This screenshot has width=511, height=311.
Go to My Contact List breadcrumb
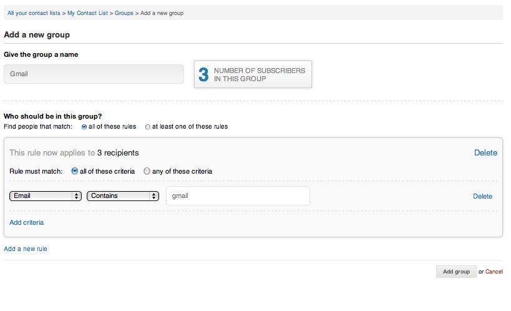[87, 13]
